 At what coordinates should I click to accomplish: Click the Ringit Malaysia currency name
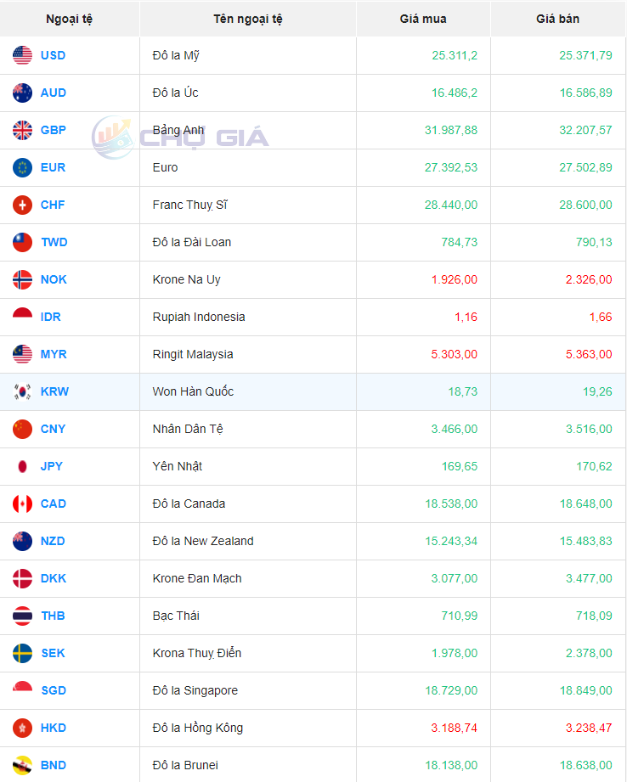click(193, 355)
